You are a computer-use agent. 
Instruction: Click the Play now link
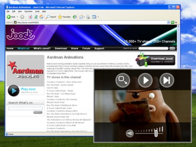click(x=28, y=89)
